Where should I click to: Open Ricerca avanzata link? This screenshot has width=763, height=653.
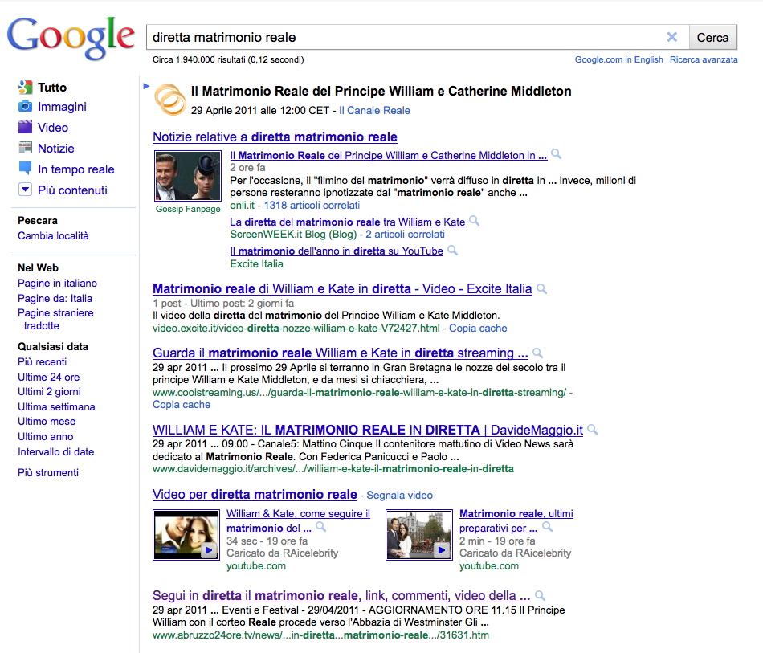tap(704, 59)
